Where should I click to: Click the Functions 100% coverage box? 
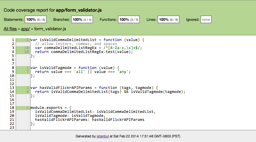click(129, 19)
